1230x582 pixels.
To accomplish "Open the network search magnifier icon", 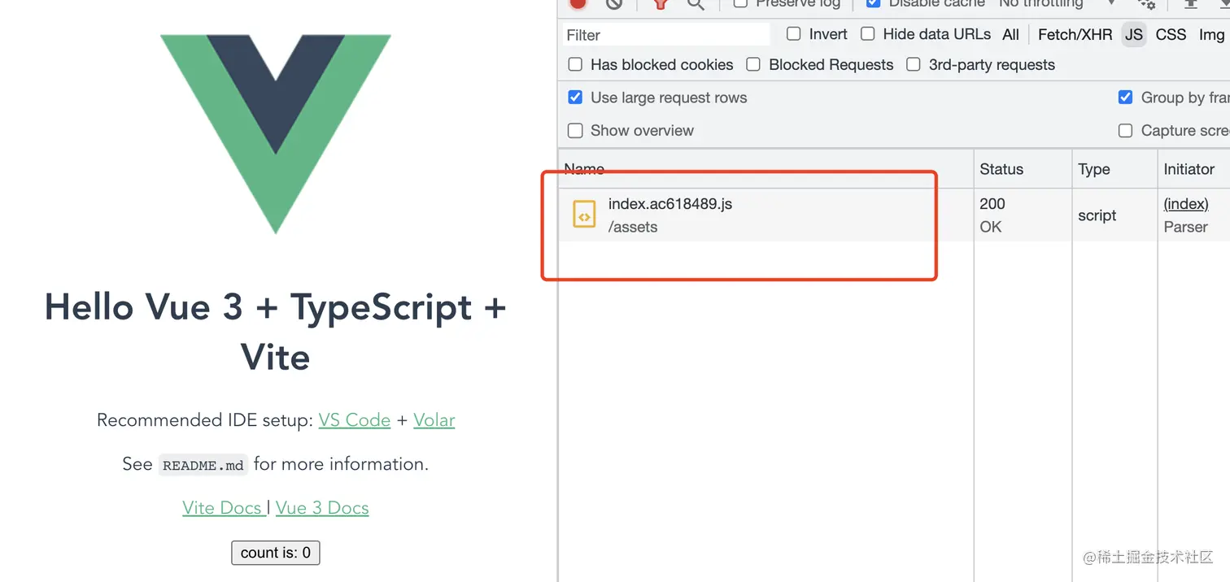I will pyautogui.click(x=696, y=3).
